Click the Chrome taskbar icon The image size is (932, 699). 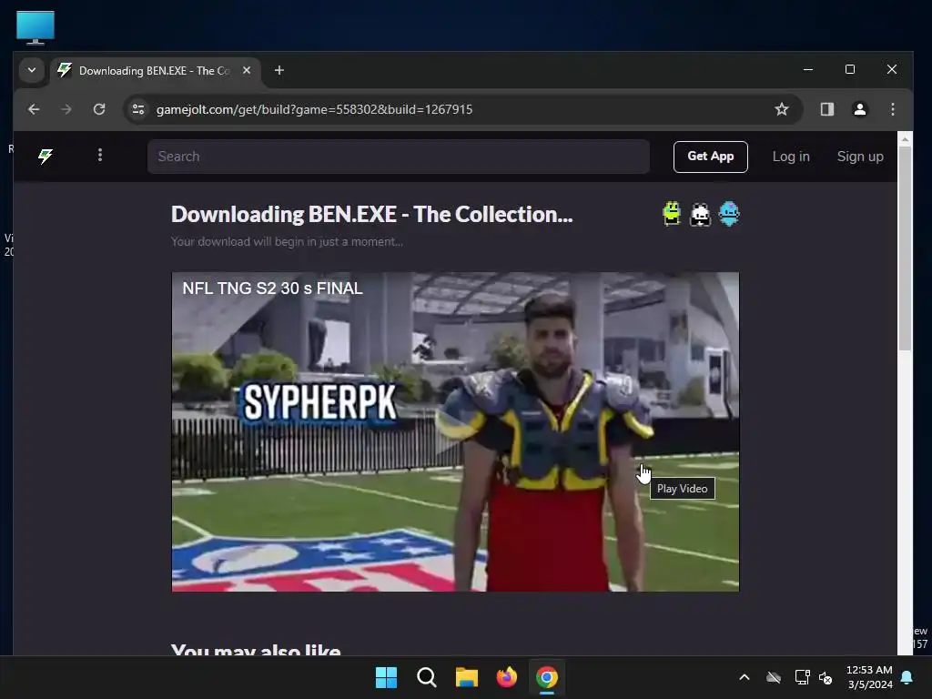(547, 677)
